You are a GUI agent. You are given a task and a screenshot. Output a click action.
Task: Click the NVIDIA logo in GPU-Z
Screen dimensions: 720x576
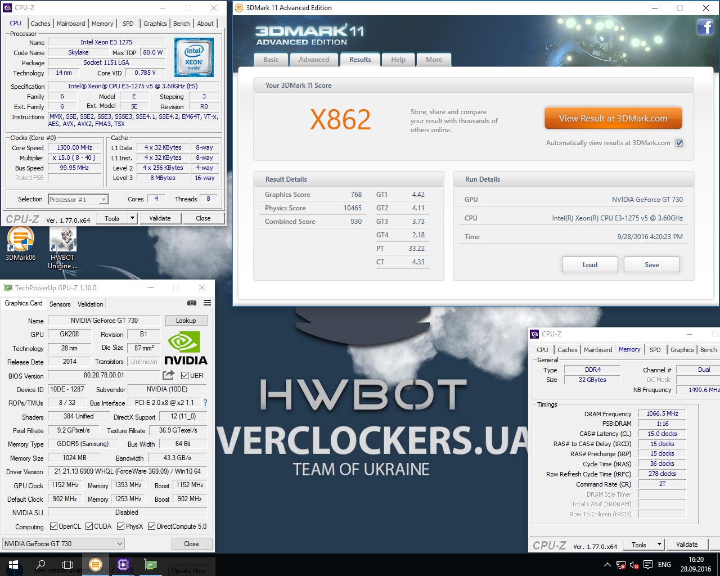pyautogui.click(x=186, y=348)
